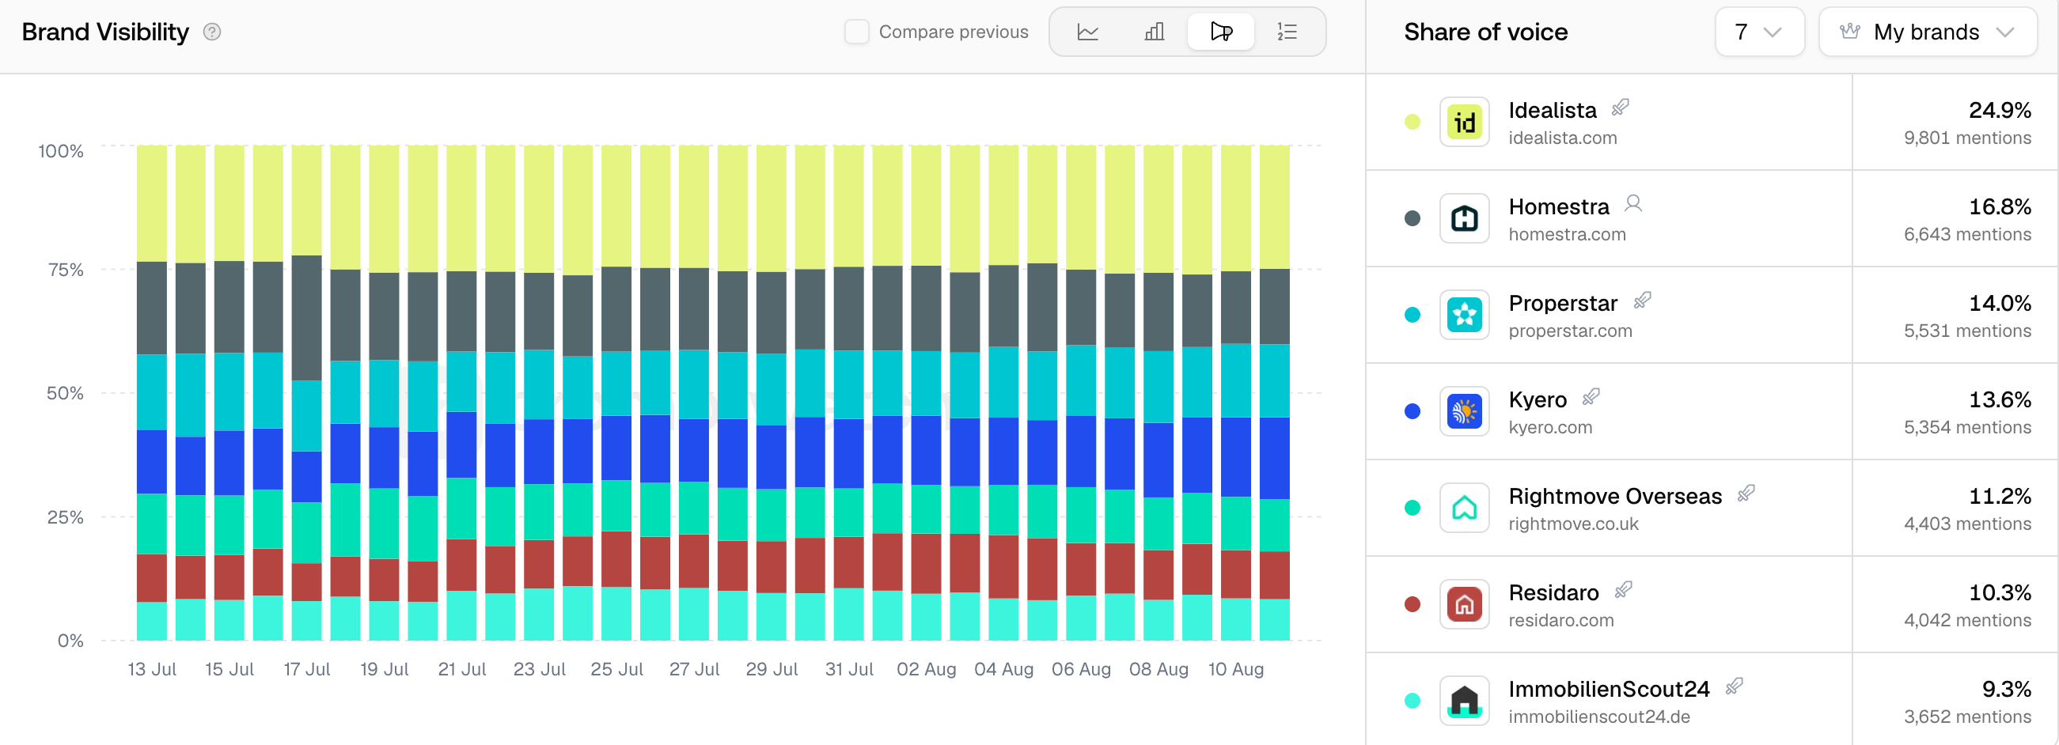Click the competitor icon next to Kyero

pyautogui.click(x=1591, y=397)
